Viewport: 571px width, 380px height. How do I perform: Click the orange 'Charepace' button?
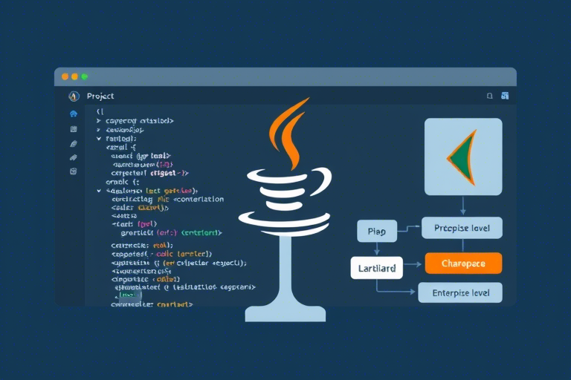pos(464,263)
